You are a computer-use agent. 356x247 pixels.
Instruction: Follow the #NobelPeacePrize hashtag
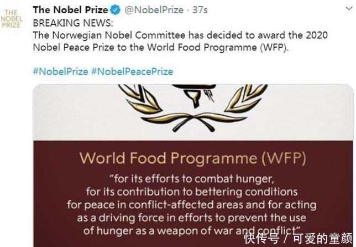(x=132, y=71)
